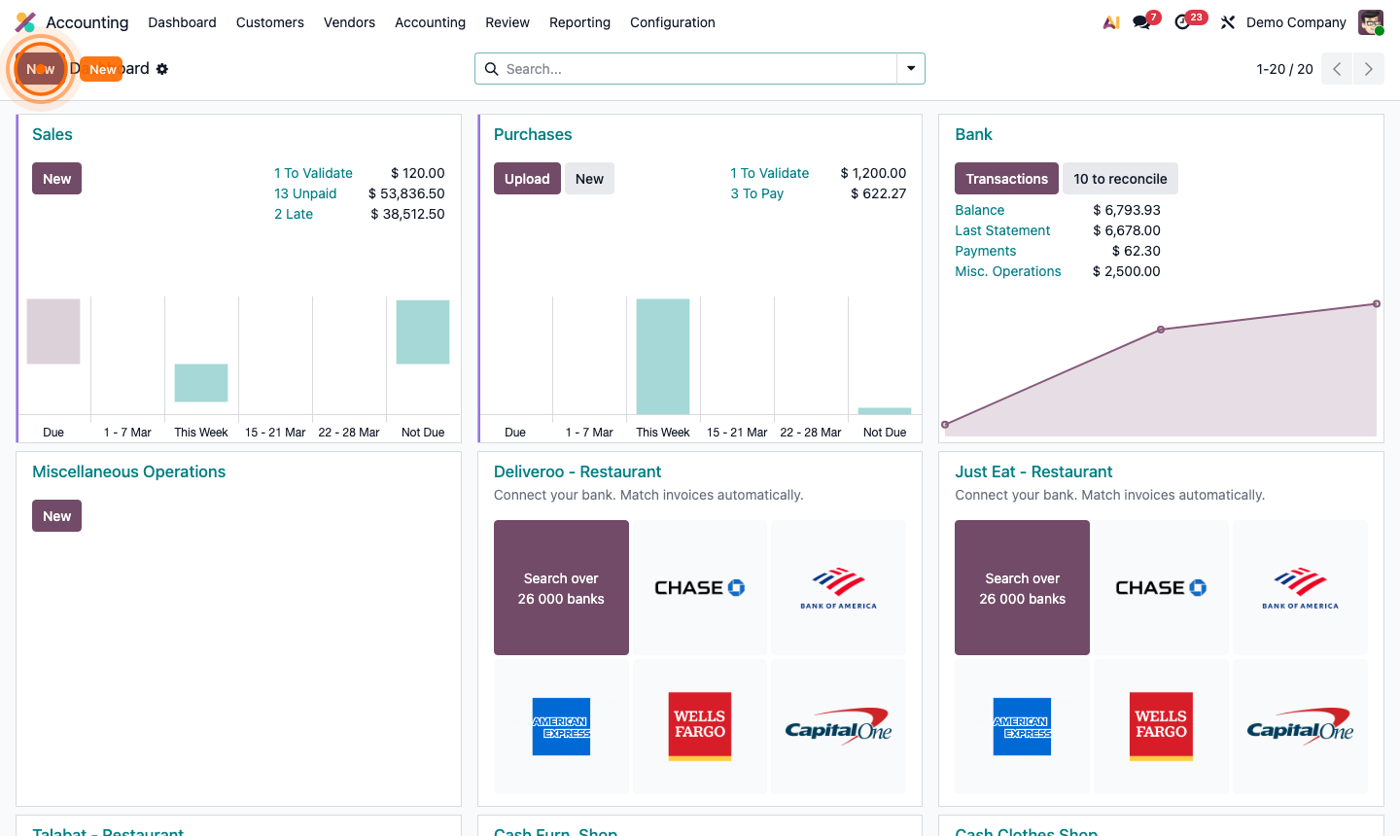The height and width of the screenshot is (836, 1400).
Task: Switch to the Transactions view in Bank card
Action: click(1006, 178)
